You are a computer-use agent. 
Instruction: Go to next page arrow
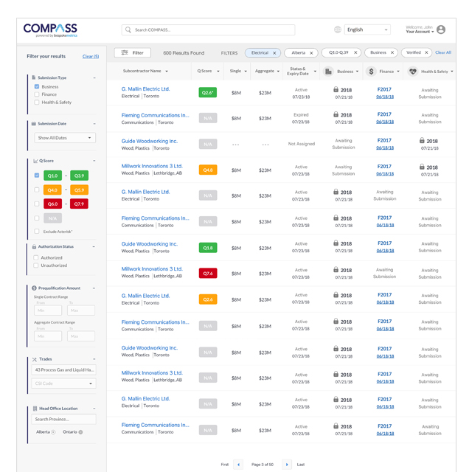point(287,465)
